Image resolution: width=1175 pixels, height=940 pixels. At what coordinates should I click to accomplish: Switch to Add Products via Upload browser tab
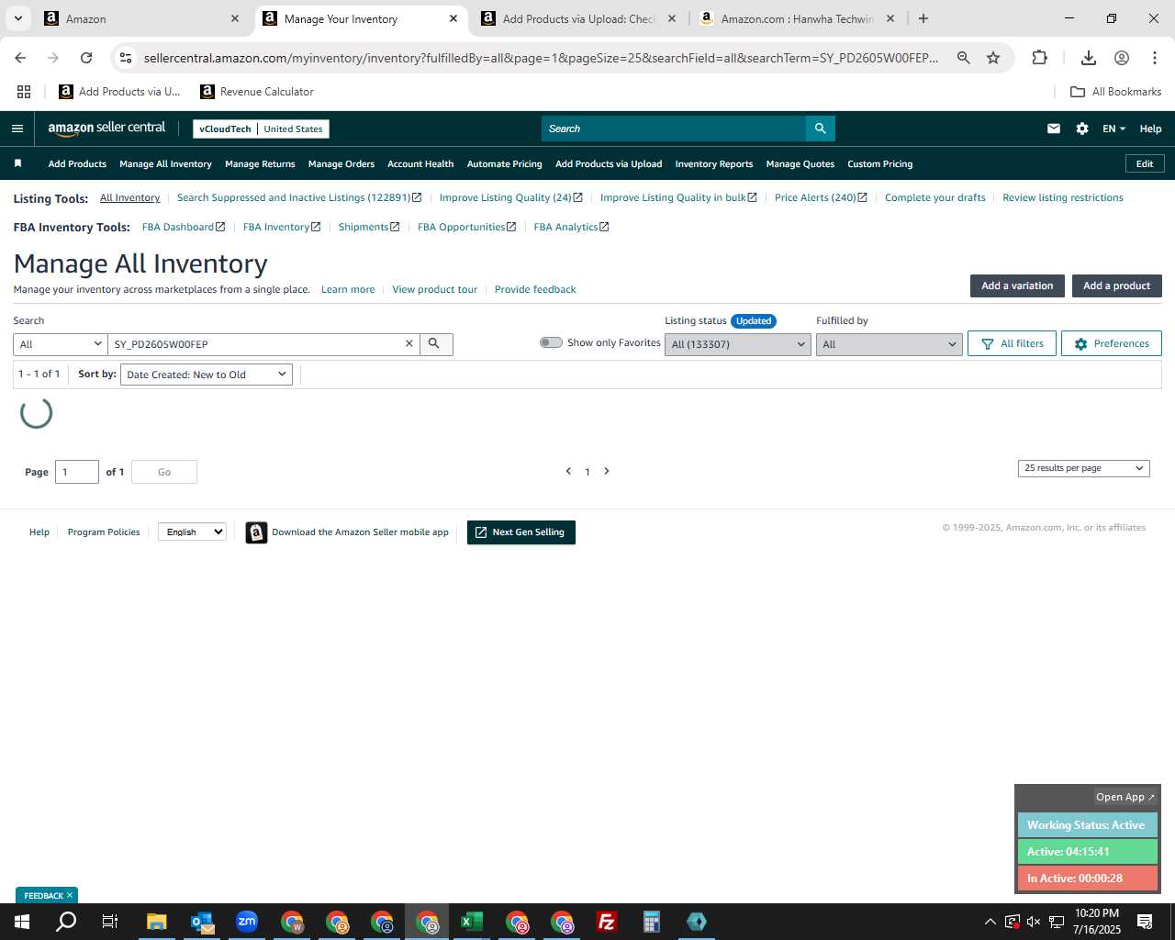[578, 18]
